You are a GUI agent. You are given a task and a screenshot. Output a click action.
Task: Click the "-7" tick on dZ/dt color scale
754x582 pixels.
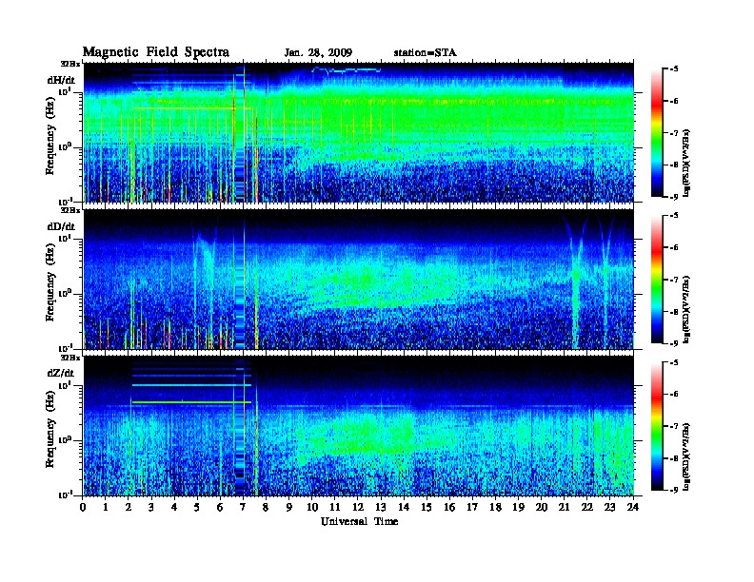click(x=674, y=426)
